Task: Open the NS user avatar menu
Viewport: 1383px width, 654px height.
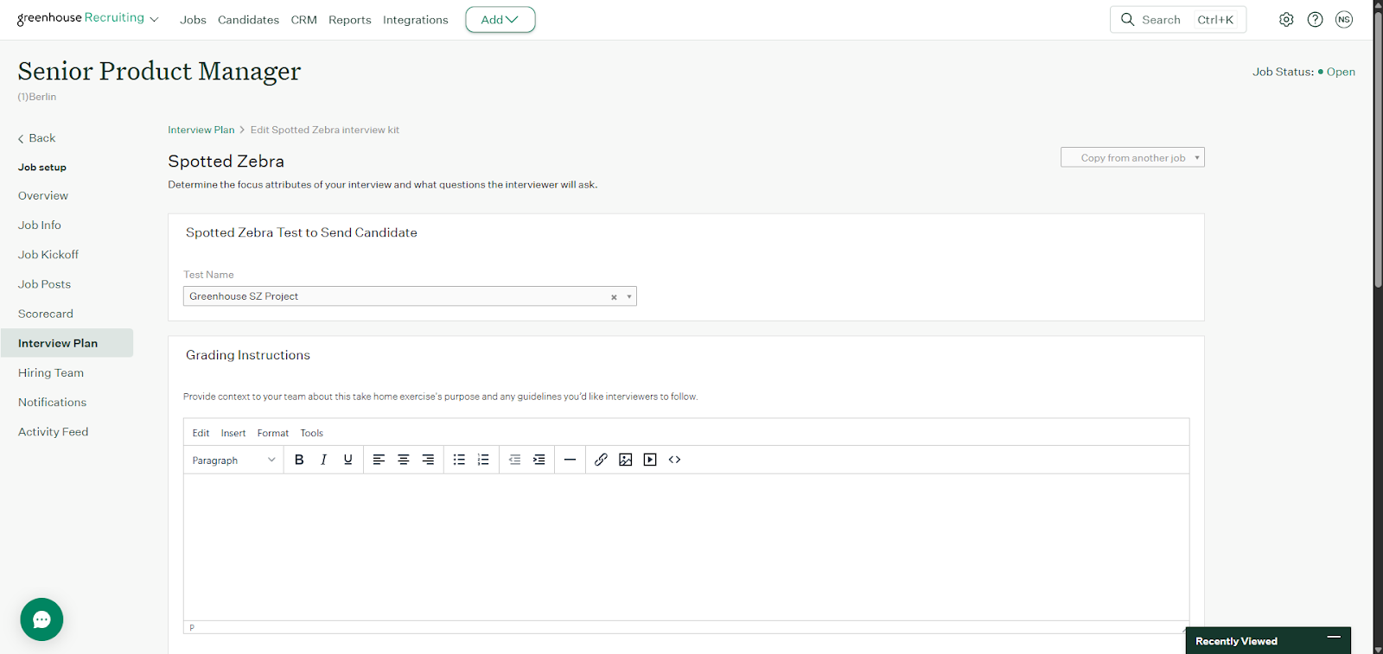Action: [1344, 20]
